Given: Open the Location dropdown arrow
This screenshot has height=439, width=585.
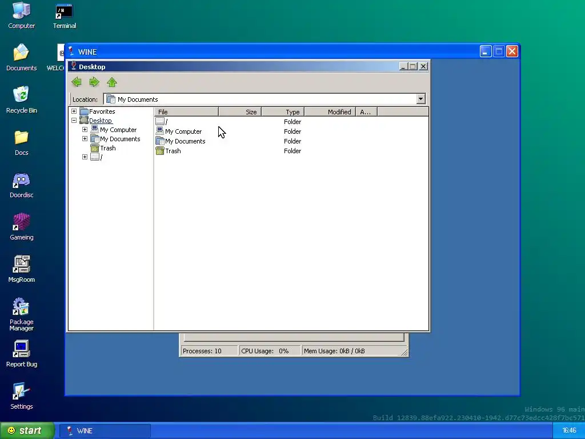Looking at the screenshot, I should point(421,99).
